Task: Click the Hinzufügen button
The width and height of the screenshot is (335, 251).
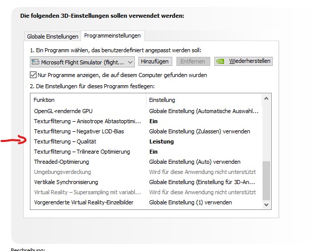Action: coord(155,61)
